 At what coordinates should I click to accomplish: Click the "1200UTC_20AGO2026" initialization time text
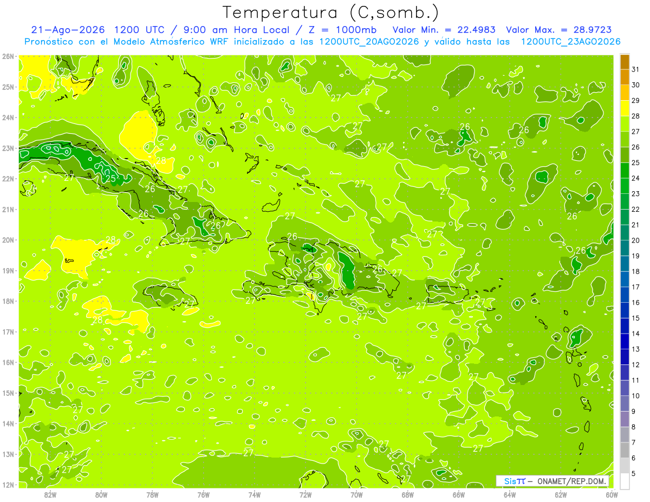[369, 42]
